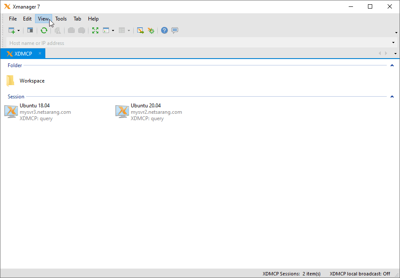Minimize the Xmanager 7 window
Image resolution: width=400 pixels, height=278 pixels.
[351, 7]
